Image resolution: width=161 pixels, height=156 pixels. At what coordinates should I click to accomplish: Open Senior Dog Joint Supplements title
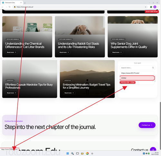tap(129, 45)
